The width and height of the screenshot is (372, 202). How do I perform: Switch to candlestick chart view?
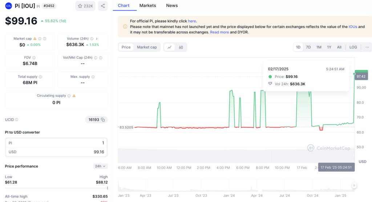181,47
